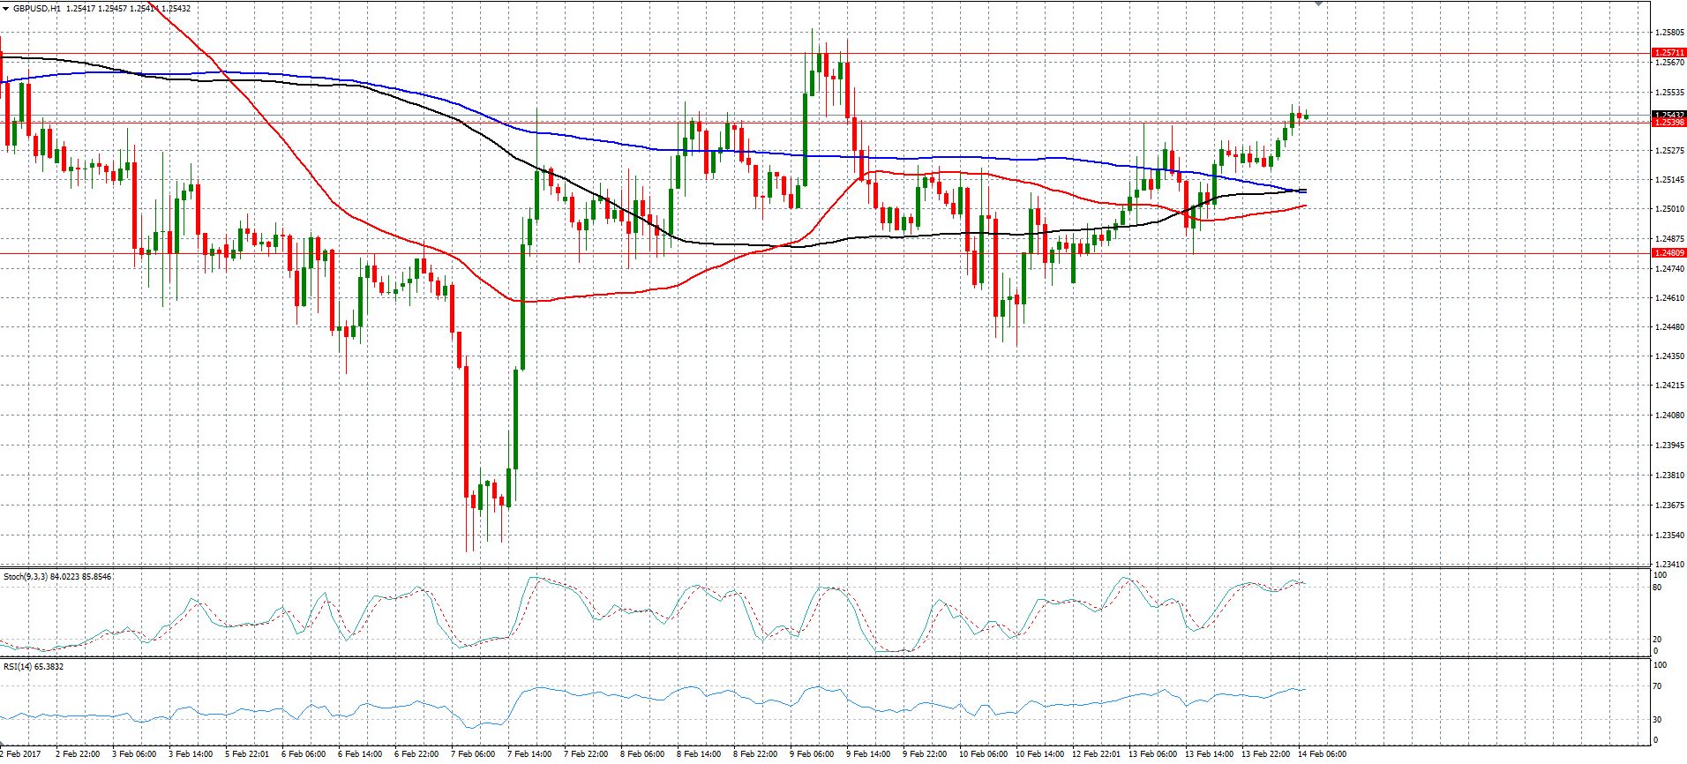Click the 1.24350 price scale label
Screen dimensions: 1687x764
[1670, 356]
